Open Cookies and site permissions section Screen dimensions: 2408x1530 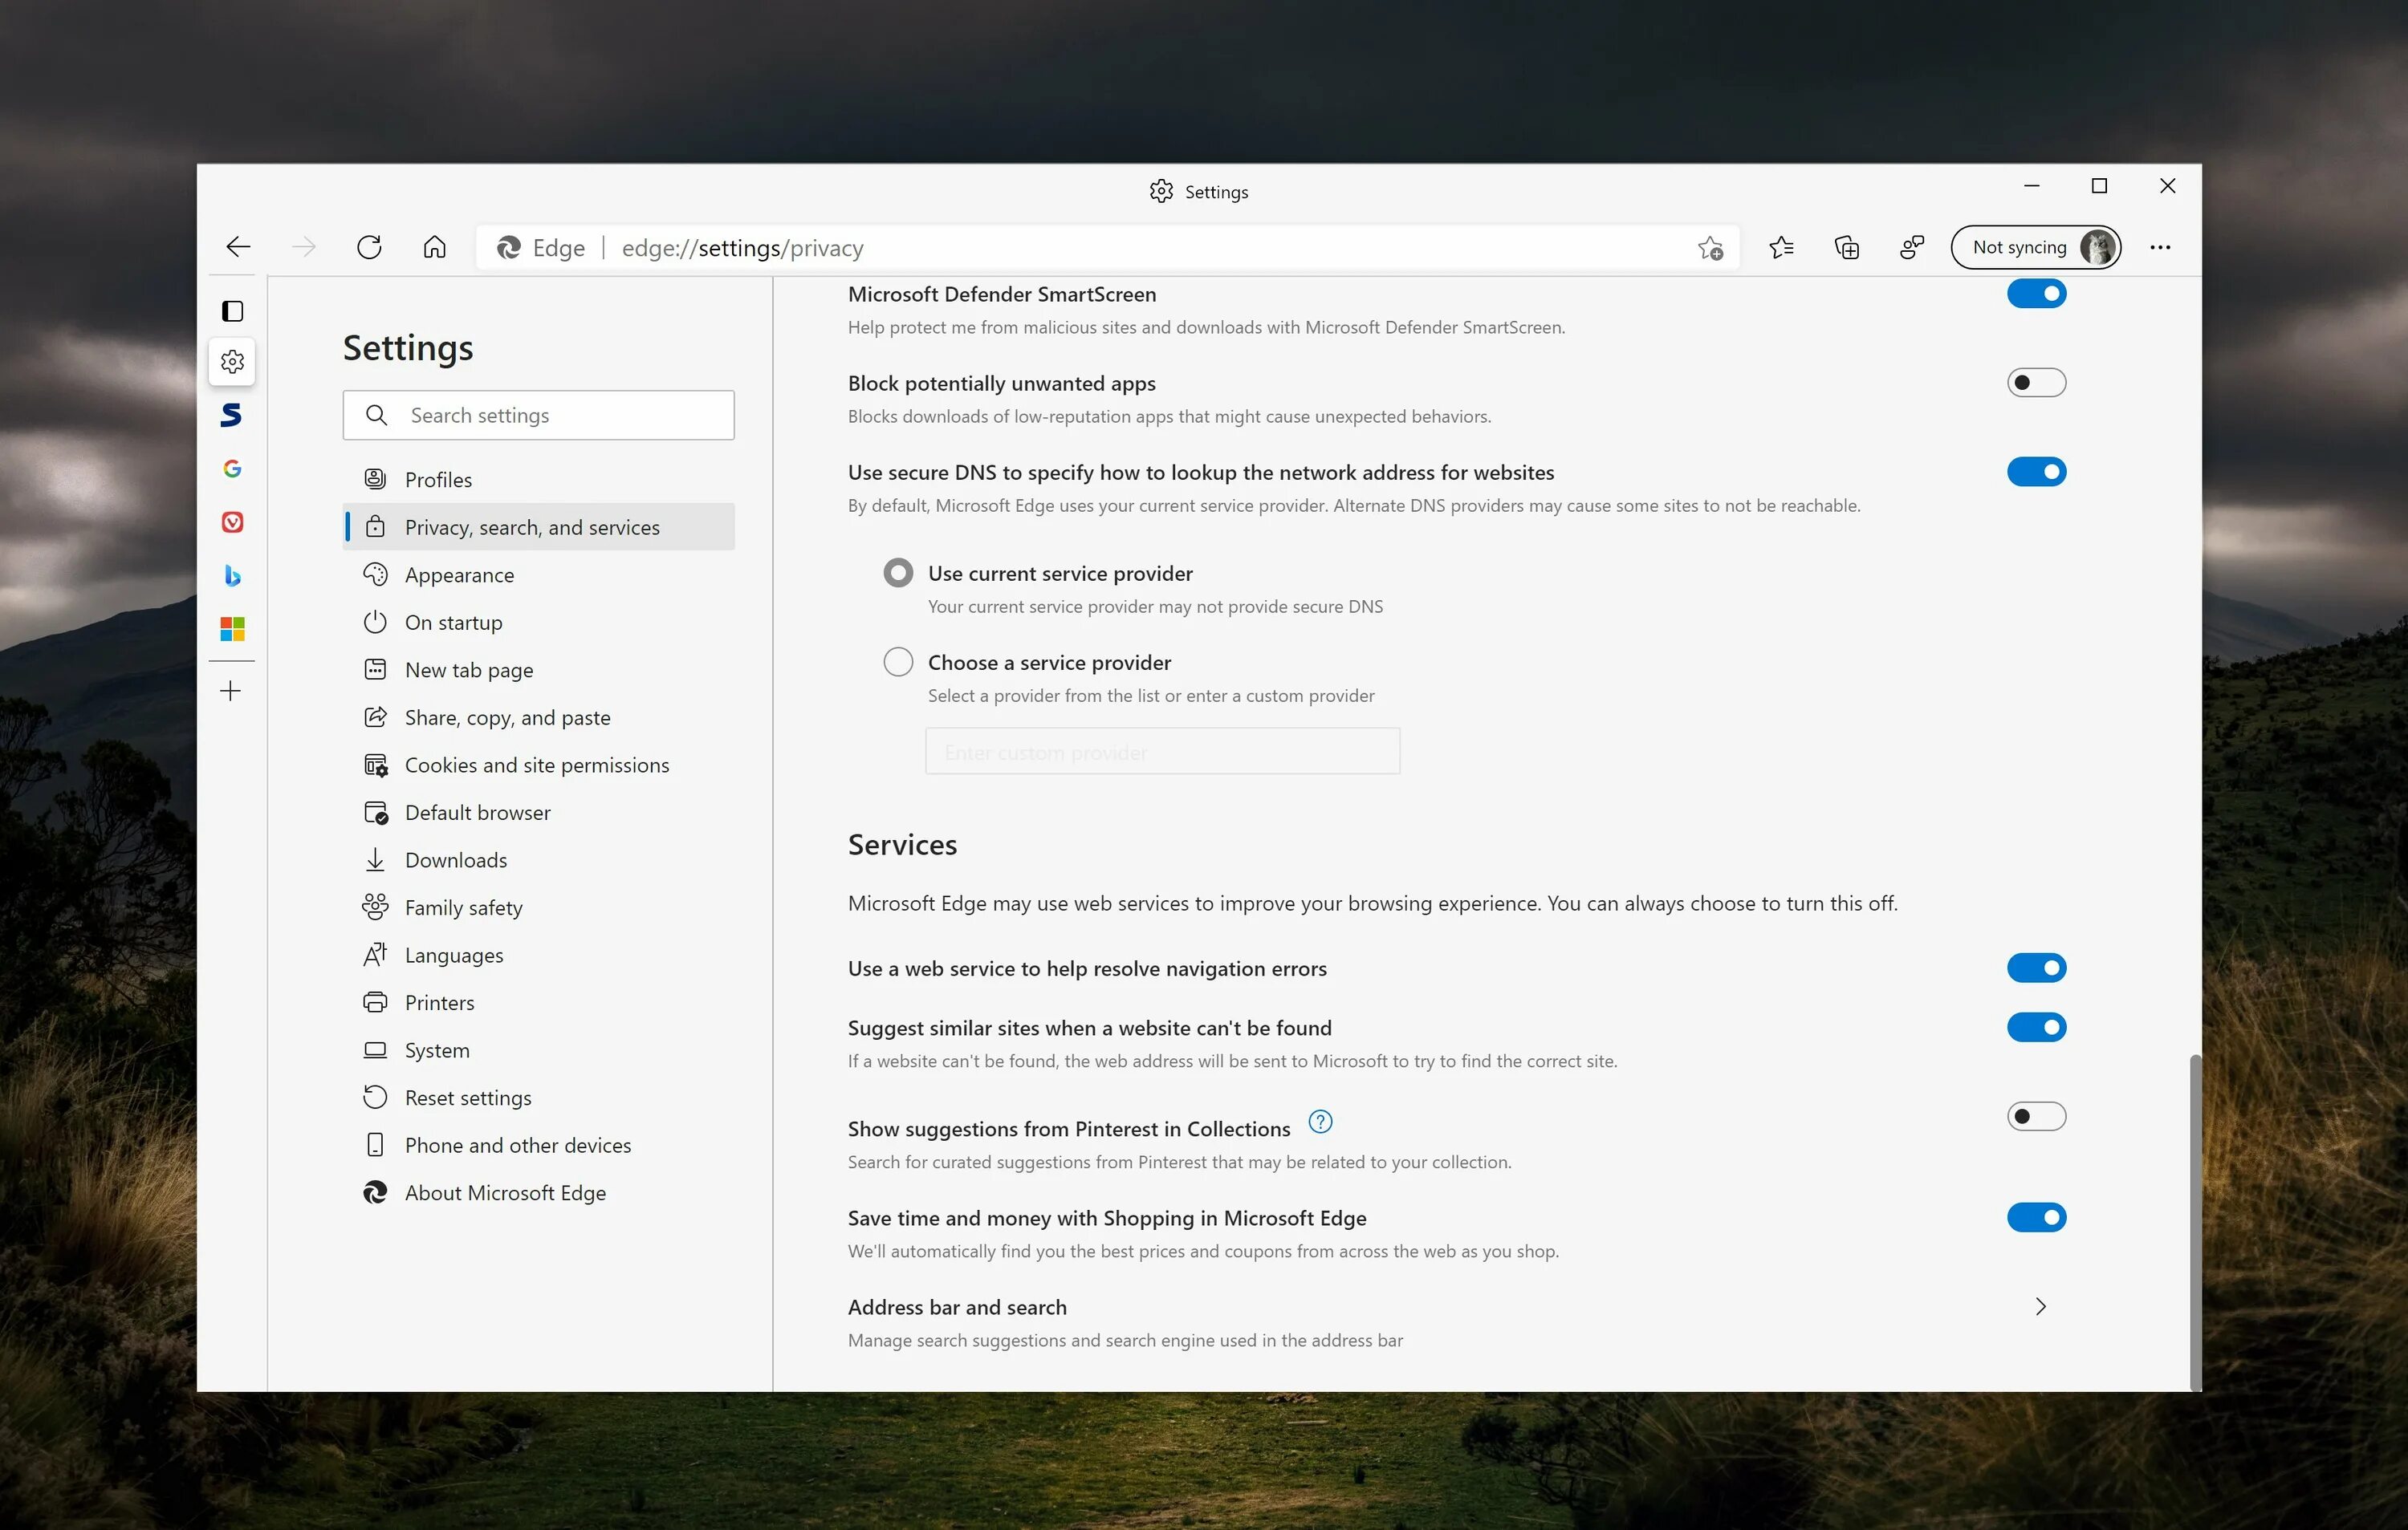pos(536,765)
